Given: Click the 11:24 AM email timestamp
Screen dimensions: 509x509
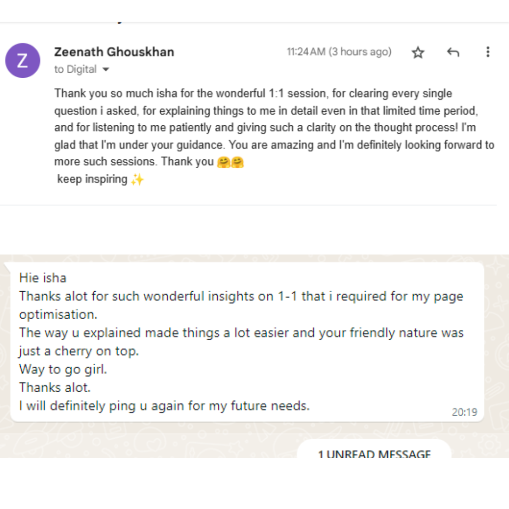Looking at the screenshot, I should coord(306,52).
